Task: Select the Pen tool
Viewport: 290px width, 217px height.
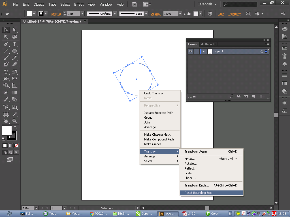Action: (x=6, y=44)
